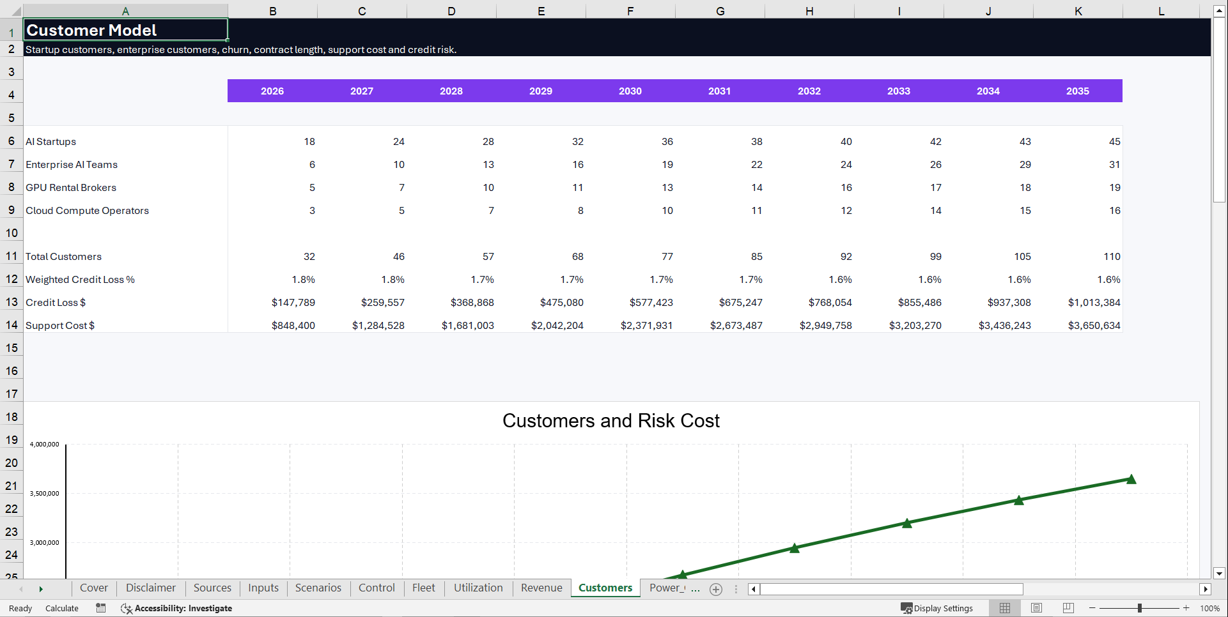Screen dimensions: 1228x617
Task: Select row 4 header
Action: click(x=12, y=95)
